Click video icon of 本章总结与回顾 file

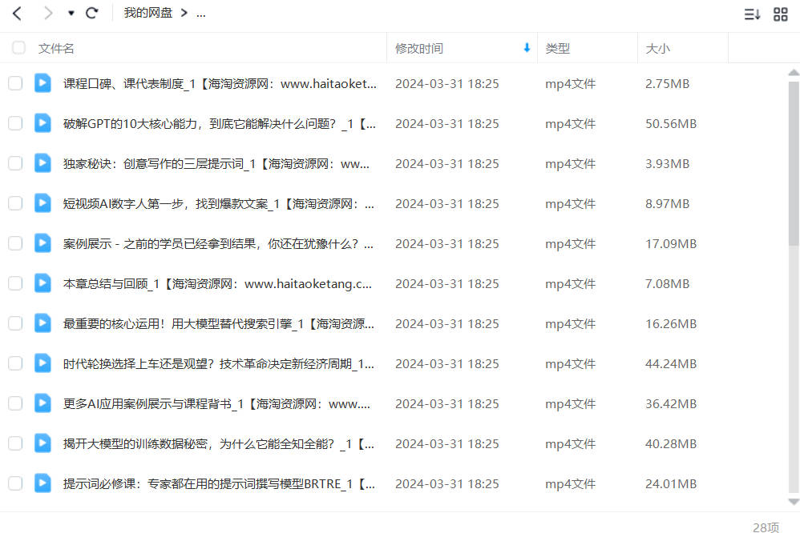[42, 283]
